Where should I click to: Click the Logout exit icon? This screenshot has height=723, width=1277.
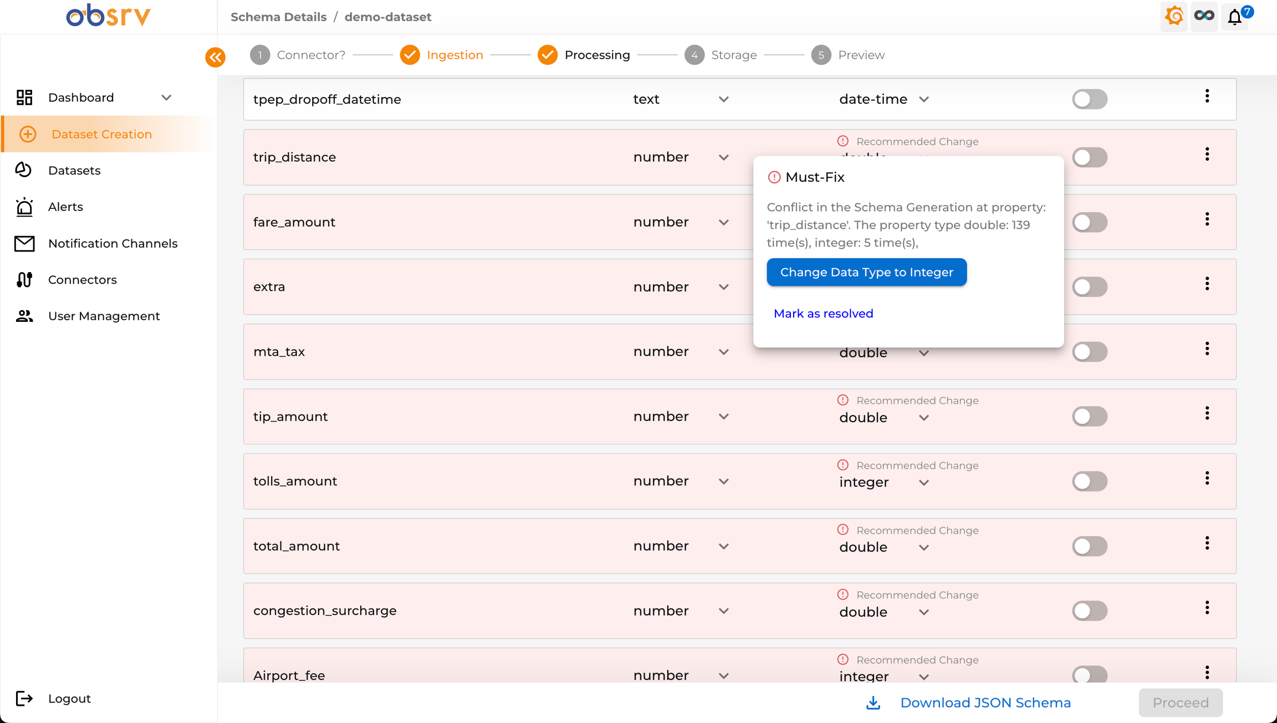(x=24, y=699)
